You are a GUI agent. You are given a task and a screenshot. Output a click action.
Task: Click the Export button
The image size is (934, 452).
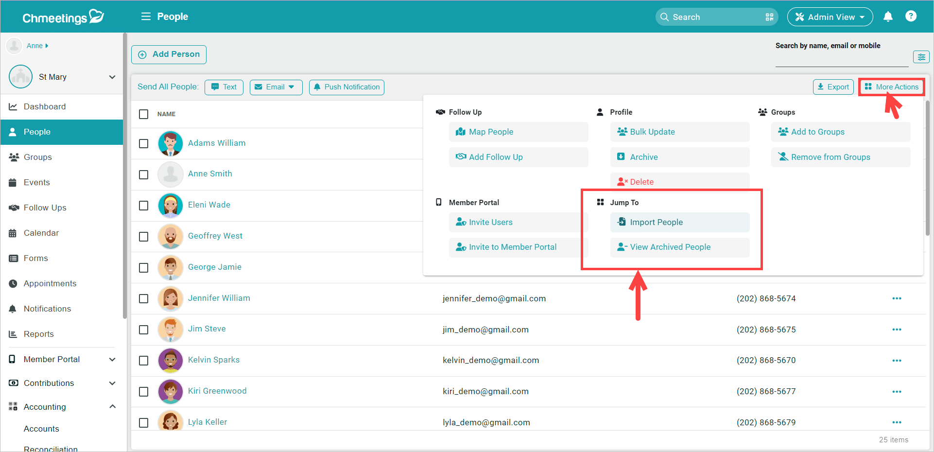point(833,87)
